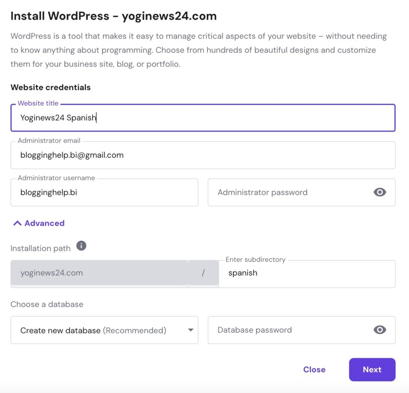Click the Installation path info icon

(x=81, y=246)
